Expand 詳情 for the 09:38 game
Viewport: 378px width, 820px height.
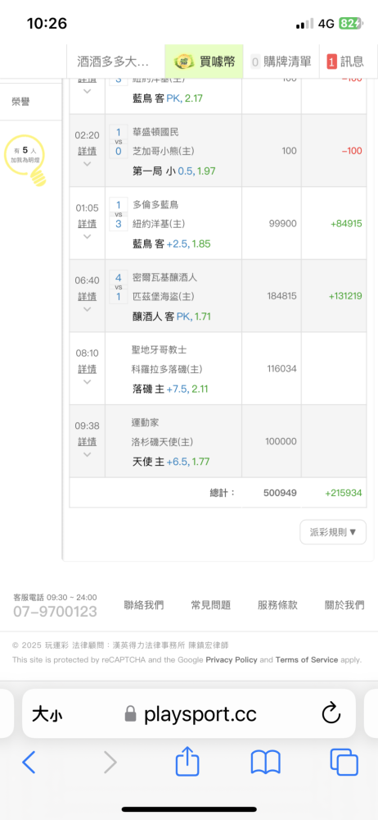(x=88, y=441)
